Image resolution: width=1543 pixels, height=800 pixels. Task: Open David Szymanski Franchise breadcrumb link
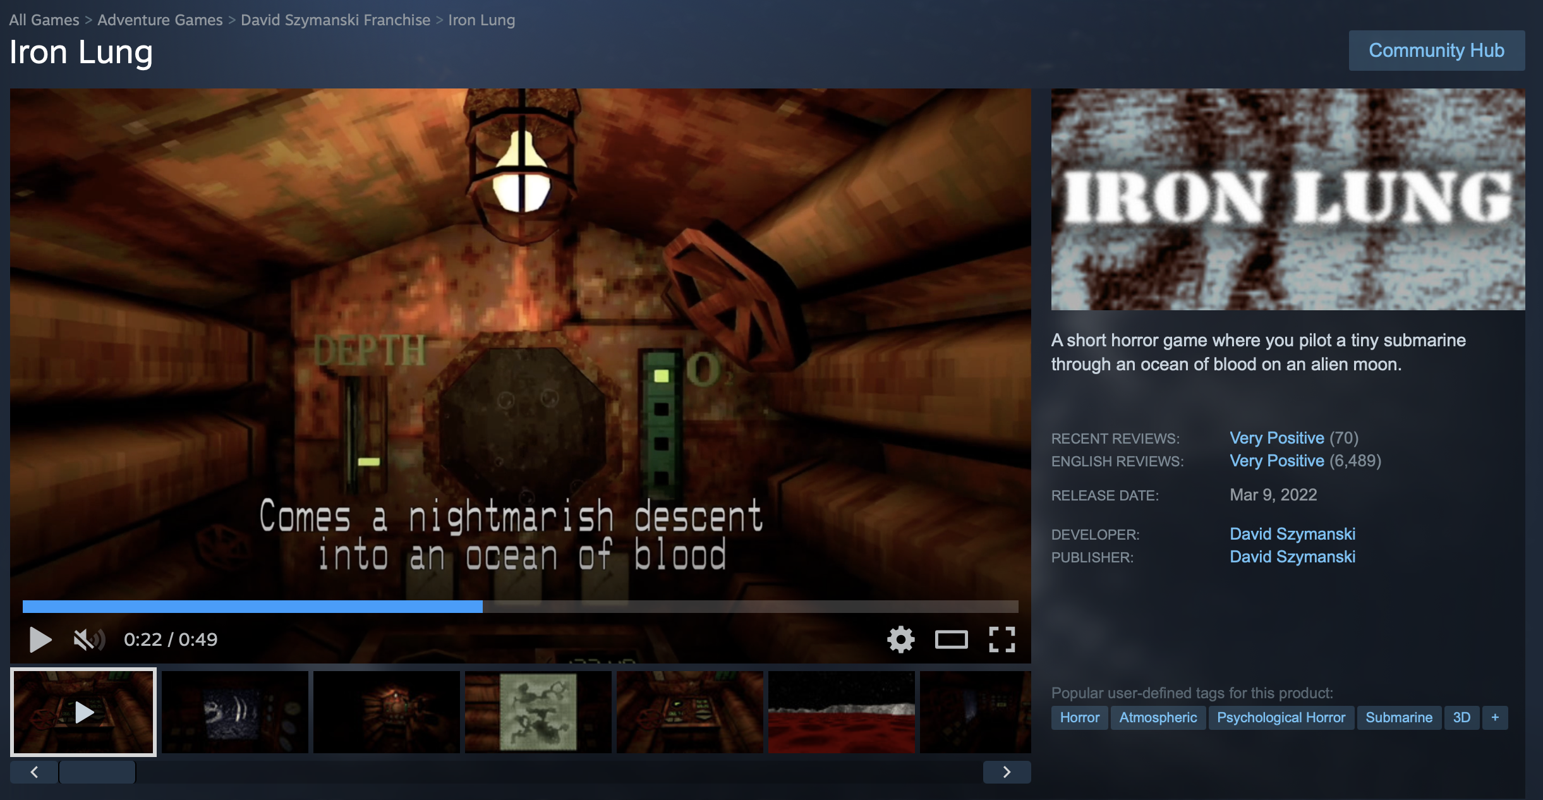[336, 20]
